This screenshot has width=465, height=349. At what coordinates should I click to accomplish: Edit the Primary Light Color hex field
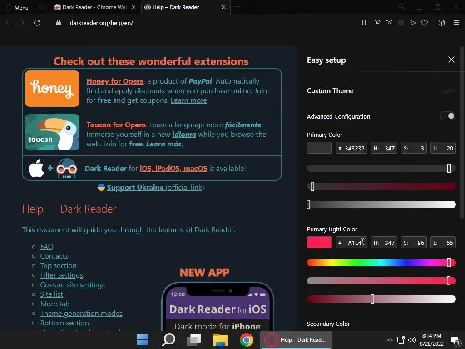[x=351, y=243]
